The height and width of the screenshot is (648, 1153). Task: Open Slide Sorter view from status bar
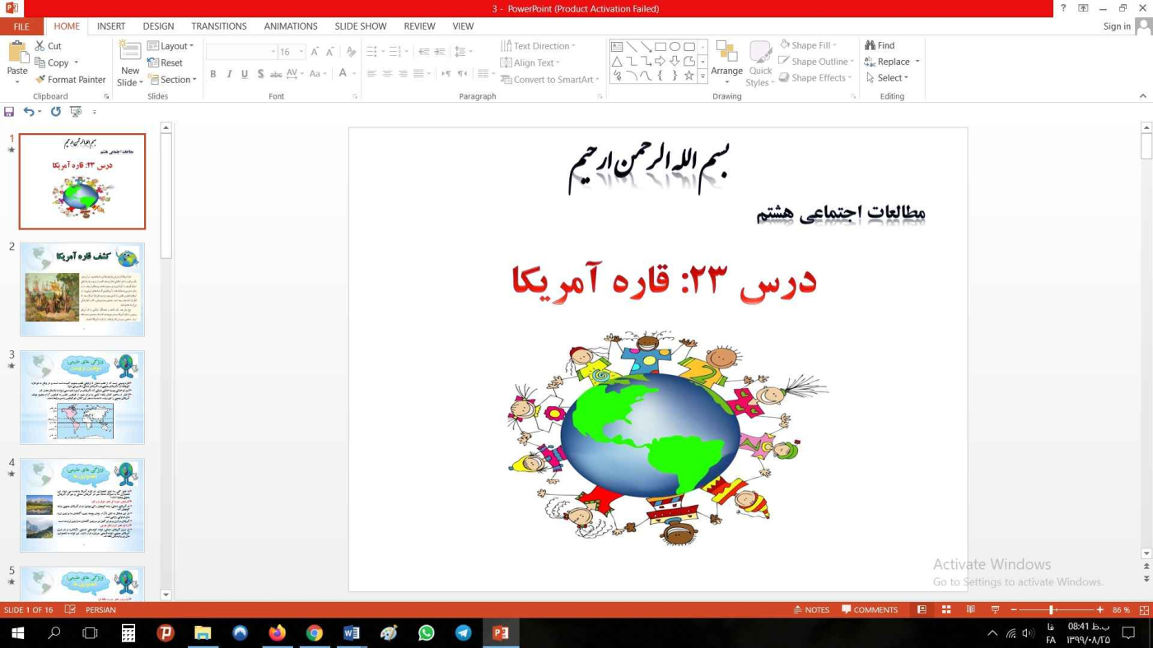(946, 610)
